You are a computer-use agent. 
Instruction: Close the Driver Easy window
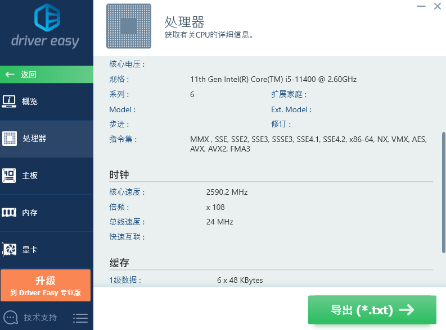pyautogui.click(x=438, y=6)
